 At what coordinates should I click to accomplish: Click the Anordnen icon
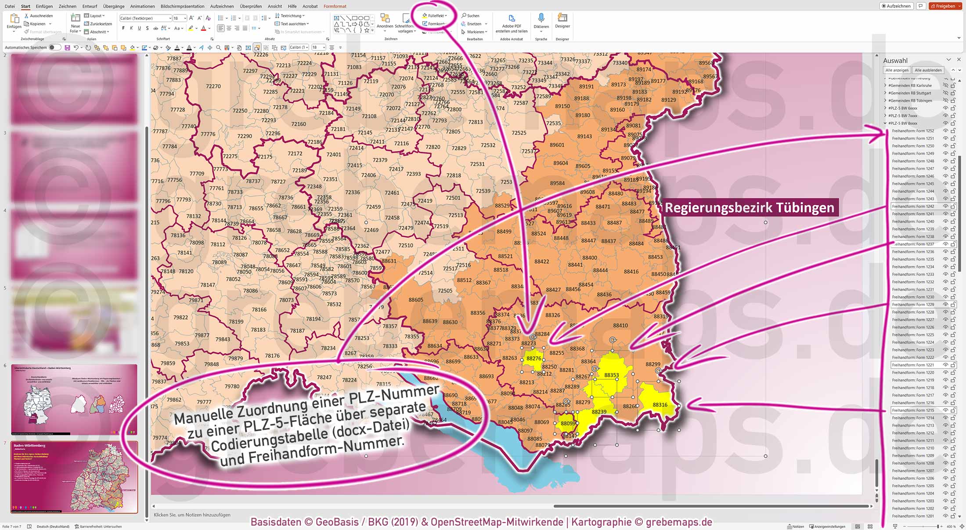[x=385, y=18]
